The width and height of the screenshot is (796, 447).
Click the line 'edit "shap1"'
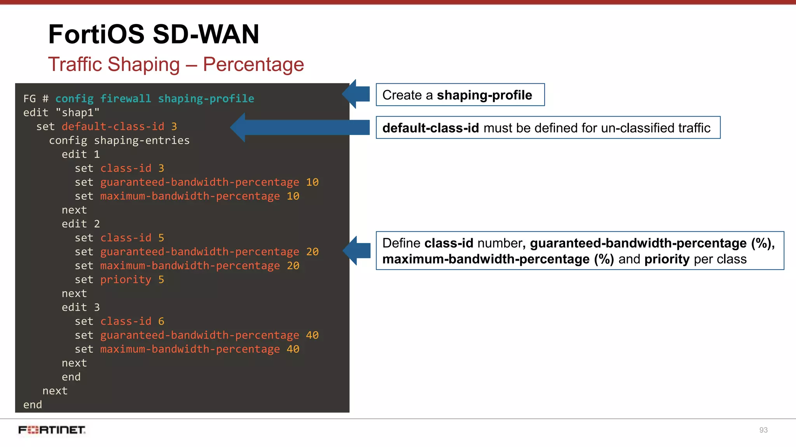(61, 113)
